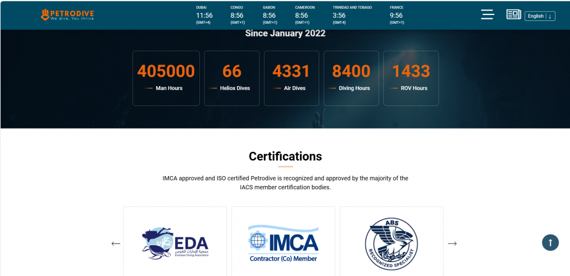Viewport: 570px width, 276px height.
Task: Select the France 9:56 clock
Action: point(397,15)
